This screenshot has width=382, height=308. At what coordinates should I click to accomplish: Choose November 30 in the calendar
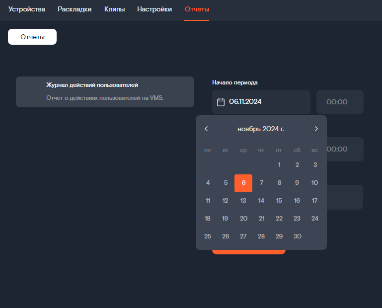point(297,236)
